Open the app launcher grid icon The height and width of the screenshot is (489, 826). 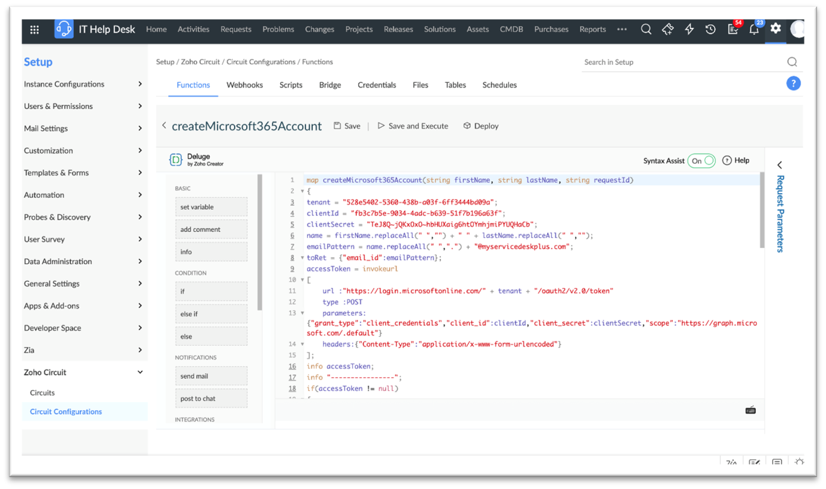[x=35, y=29]
